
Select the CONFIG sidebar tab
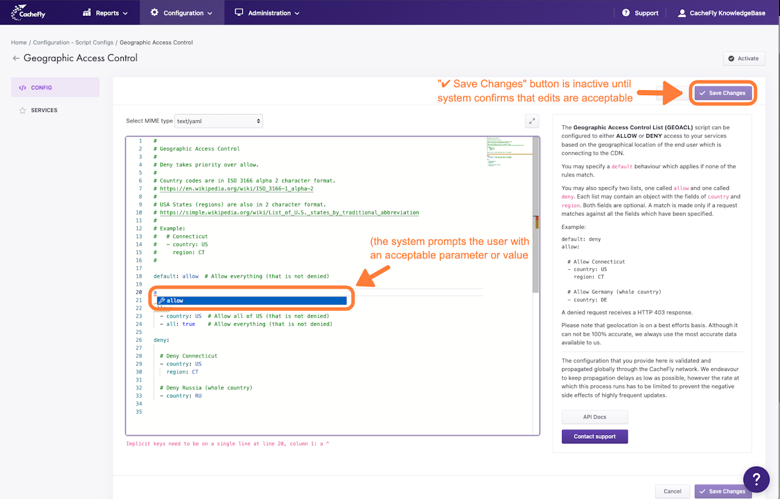(x=55, y=88)
